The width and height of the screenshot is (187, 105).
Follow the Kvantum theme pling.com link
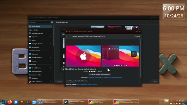point(87,85)
